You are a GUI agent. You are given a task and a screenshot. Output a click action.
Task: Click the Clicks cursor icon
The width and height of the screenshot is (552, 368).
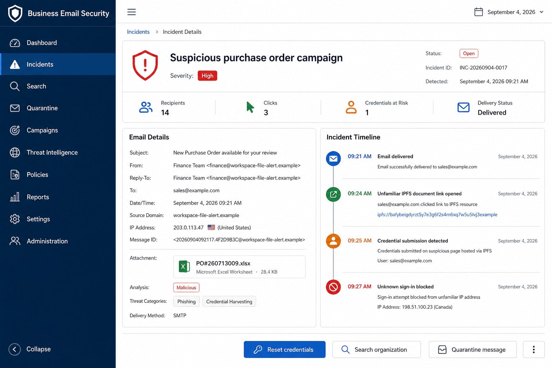coord(250,107)
